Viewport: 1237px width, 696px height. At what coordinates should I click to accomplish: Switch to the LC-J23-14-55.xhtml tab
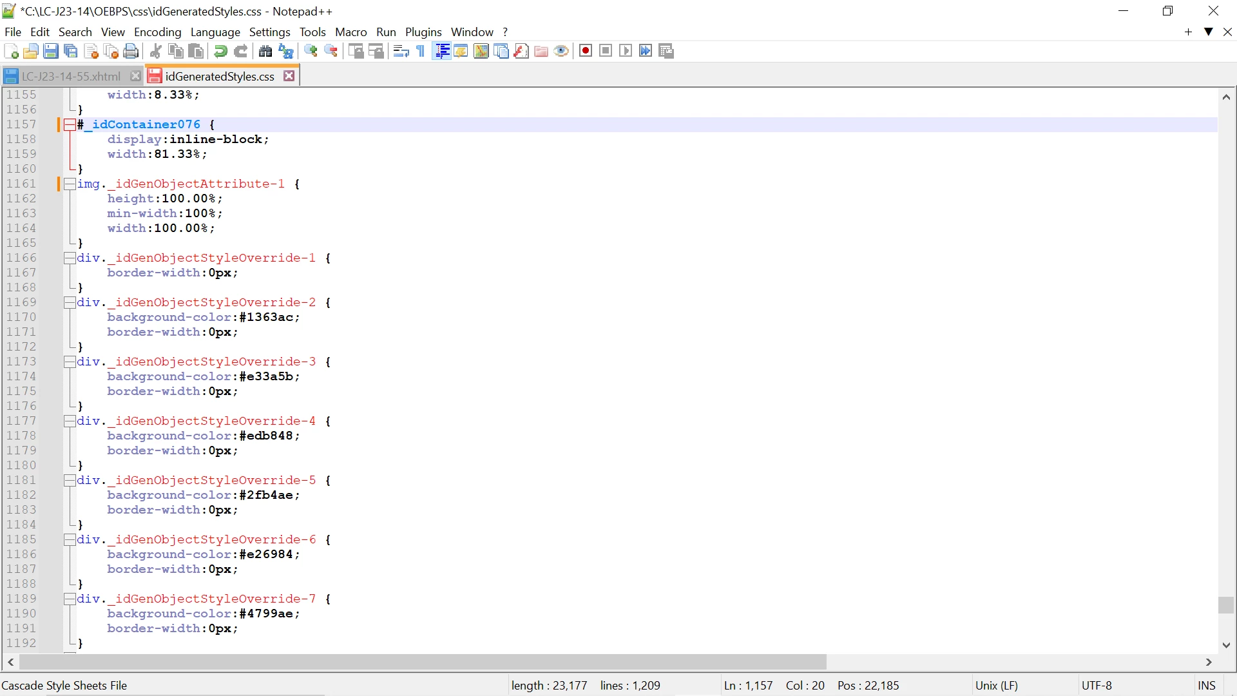point(71,76)
